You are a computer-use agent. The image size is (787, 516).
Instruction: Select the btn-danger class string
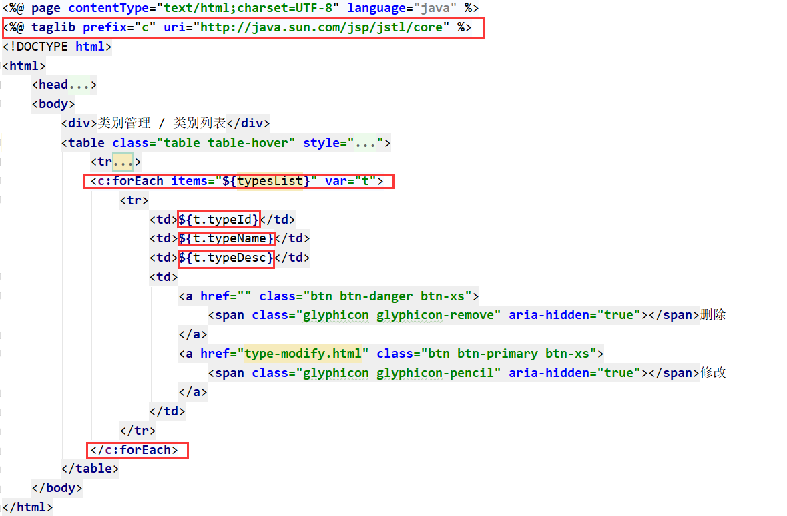(x=388, y=296)
